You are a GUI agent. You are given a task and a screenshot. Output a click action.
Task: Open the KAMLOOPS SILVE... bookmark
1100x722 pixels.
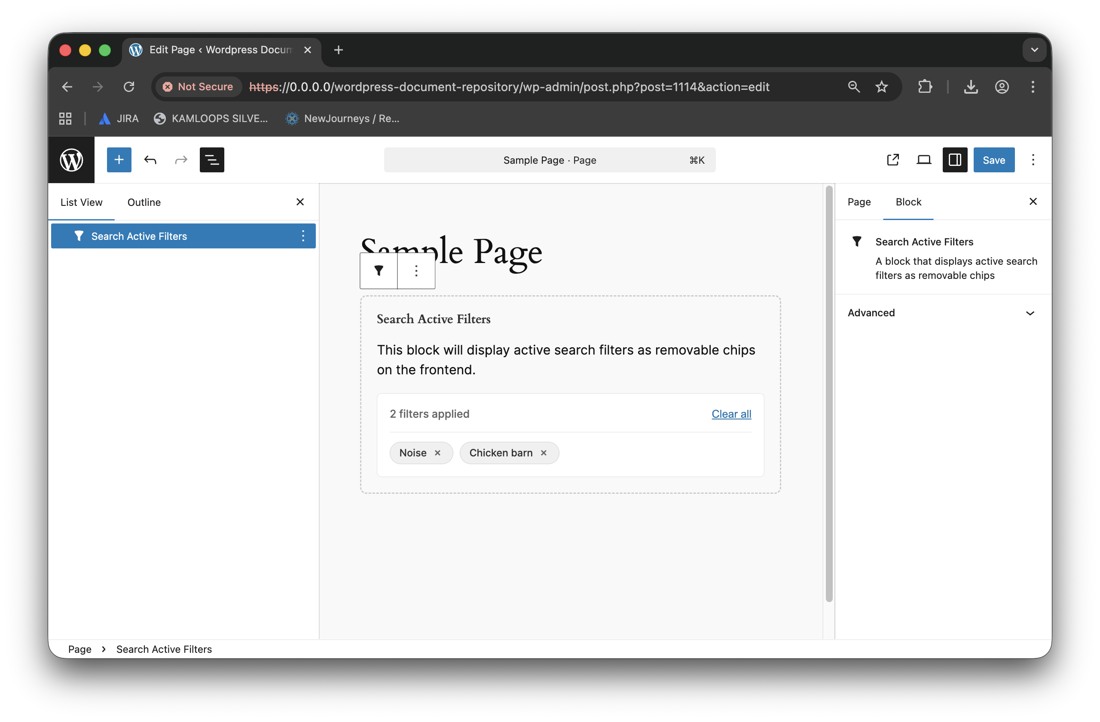211,119
